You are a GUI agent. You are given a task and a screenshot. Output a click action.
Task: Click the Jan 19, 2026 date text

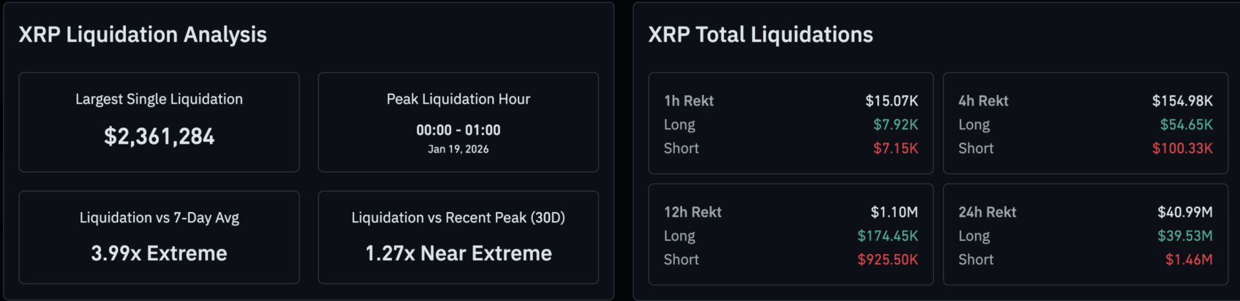458,149
